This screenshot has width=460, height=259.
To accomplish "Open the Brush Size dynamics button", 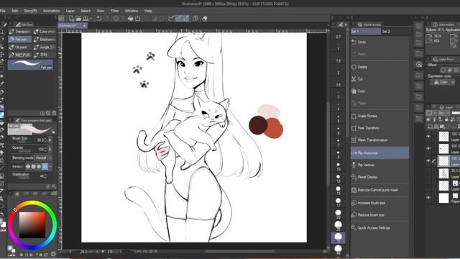I will coord(50,140).
